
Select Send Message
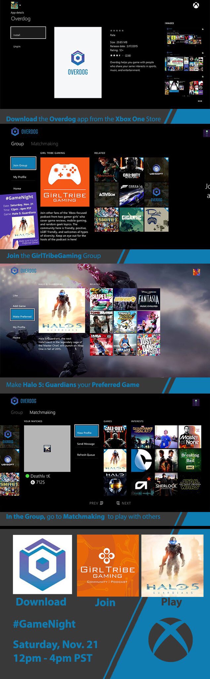pyautogui.click(x=86, y=444)
